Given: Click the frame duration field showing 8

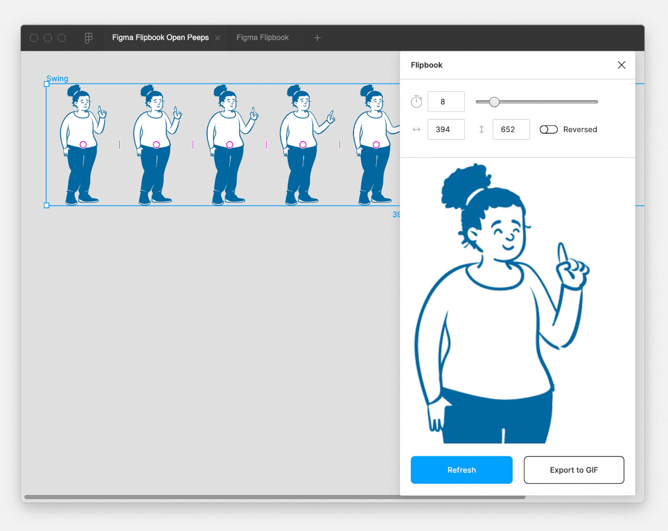Looking at the screenshot, I should click(x=446, y=101).
